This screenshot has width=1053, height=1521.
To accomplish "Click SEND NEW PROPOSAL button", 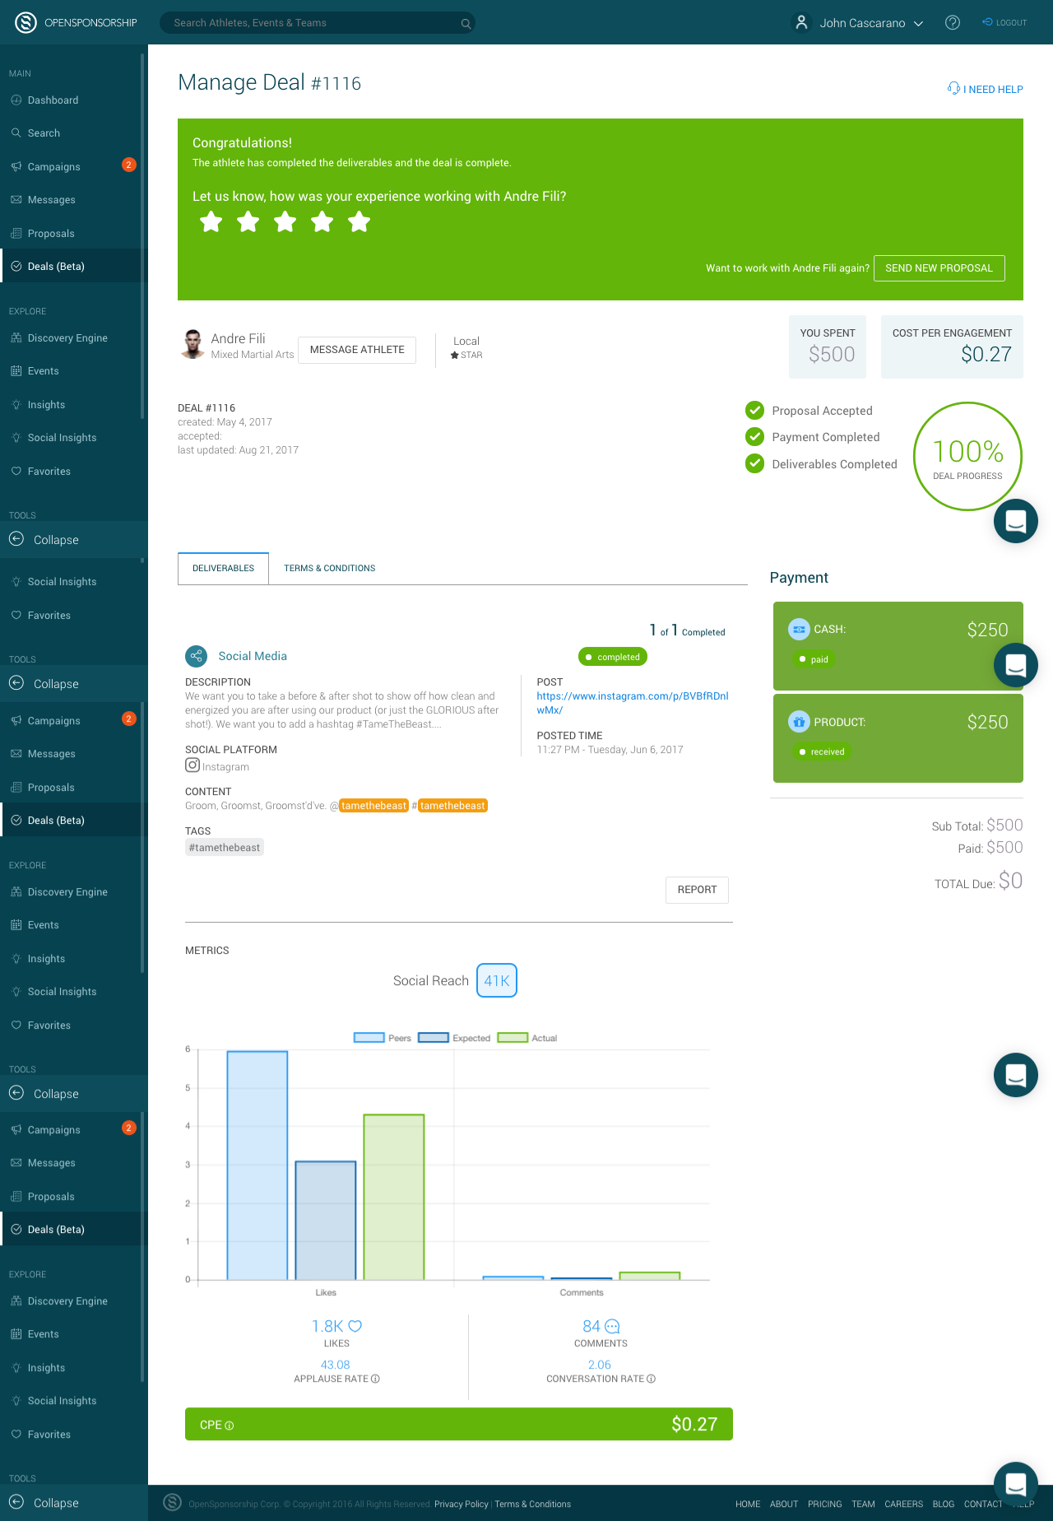I will [x=939, y=268].
